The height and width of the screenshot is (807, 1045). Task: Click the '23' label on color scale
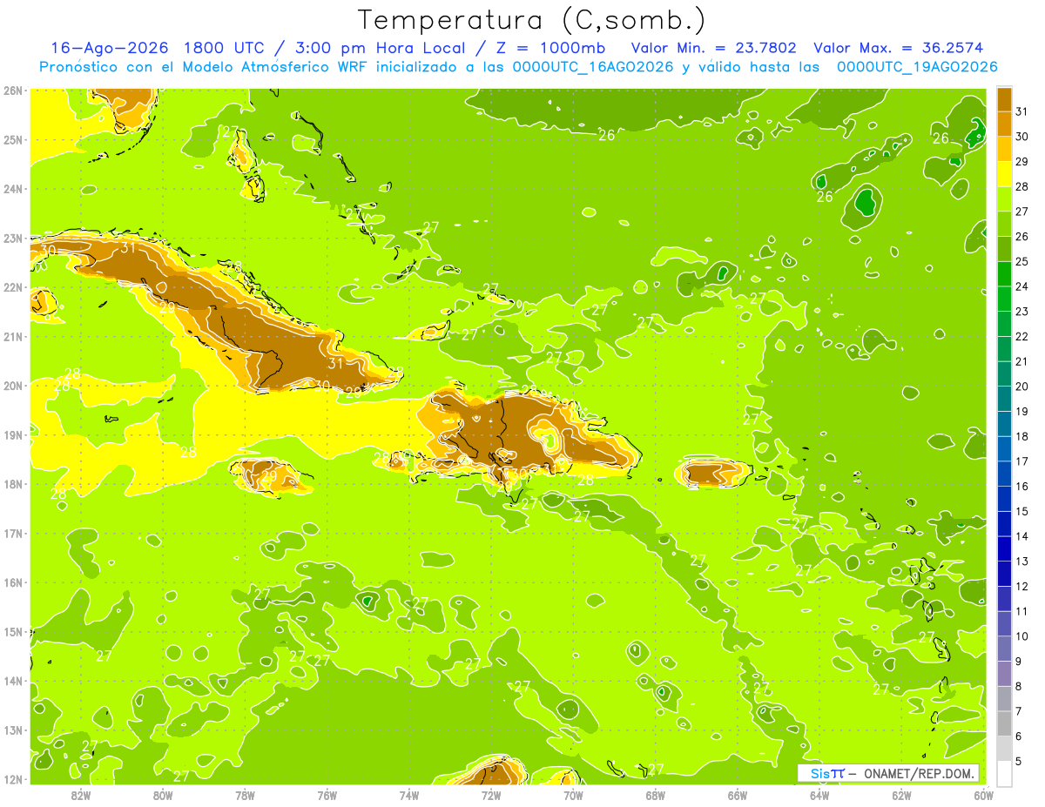(1022, 312)
